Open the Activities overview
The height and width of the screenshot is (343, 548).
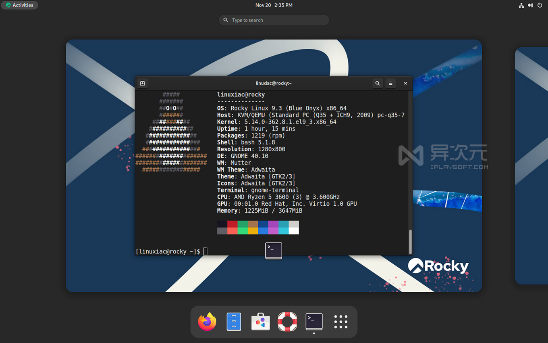point(19,5)
